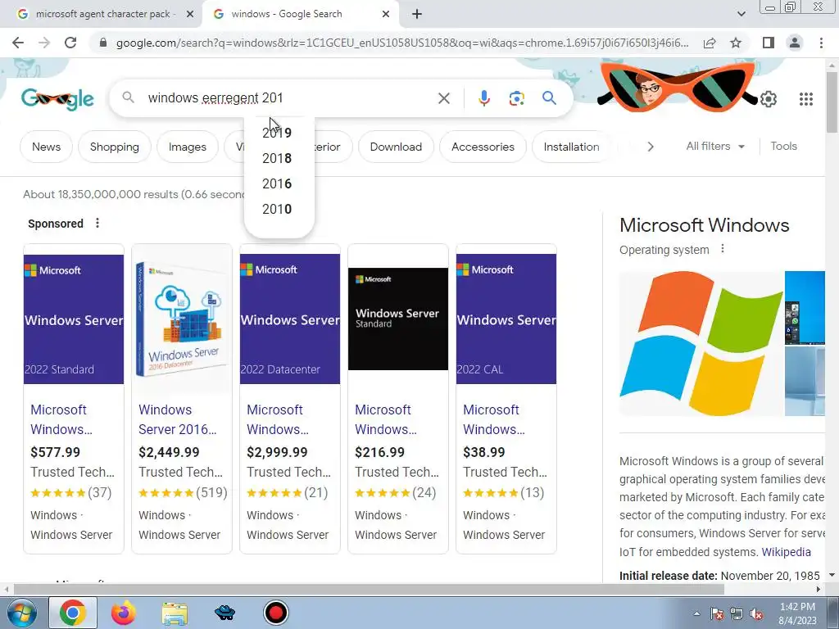Go forward using the forward arrow
The width and height of the screenshot is (839, 629).
(x=44, y=43)
